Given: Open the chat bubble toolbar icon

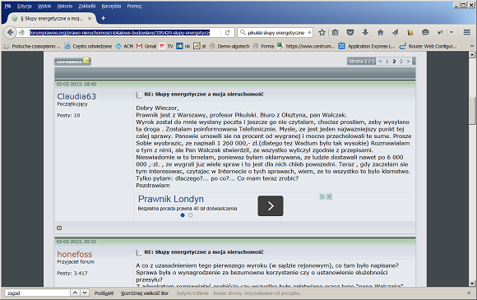Looking at the screenshot, I should click(x=425, y=32).
